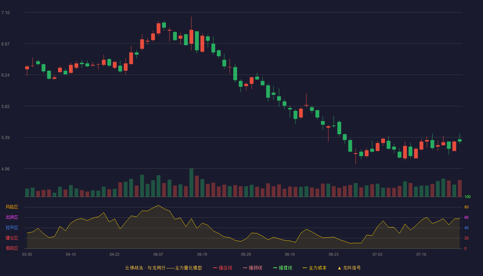483x276 pixels.
Task: Click the 拉升区 zone label
Action: [x=12, y=228]
